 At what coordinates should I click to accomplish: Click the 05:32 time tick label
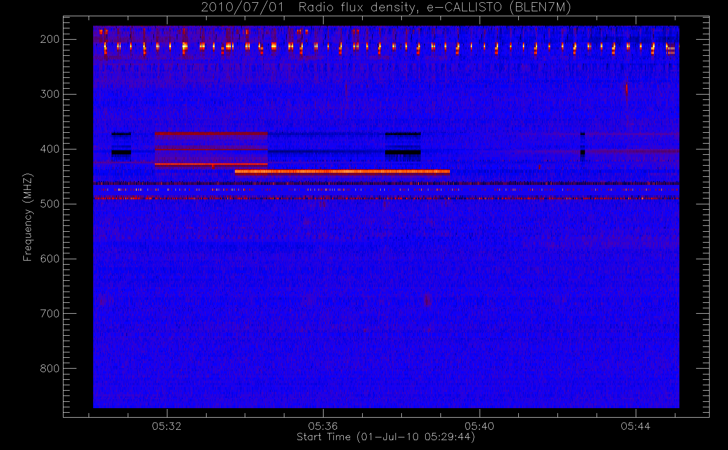click(166, 426)
